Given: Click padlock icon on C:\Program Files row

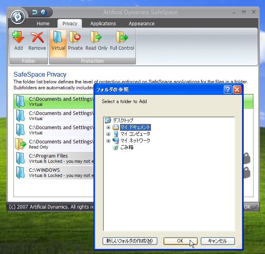Looking at the screenshot, I should (246, 158).
